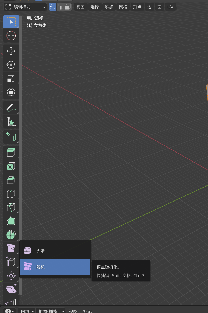Open the timeline 视图 menu
The width and height of the screenshot is (208, 313).
pos(73,311)
